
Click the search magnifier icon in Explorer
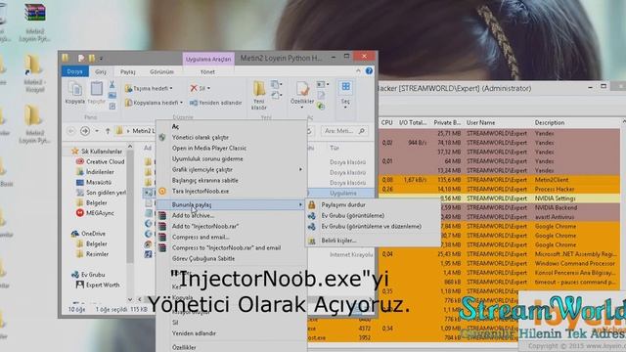(x=362, y=131)
